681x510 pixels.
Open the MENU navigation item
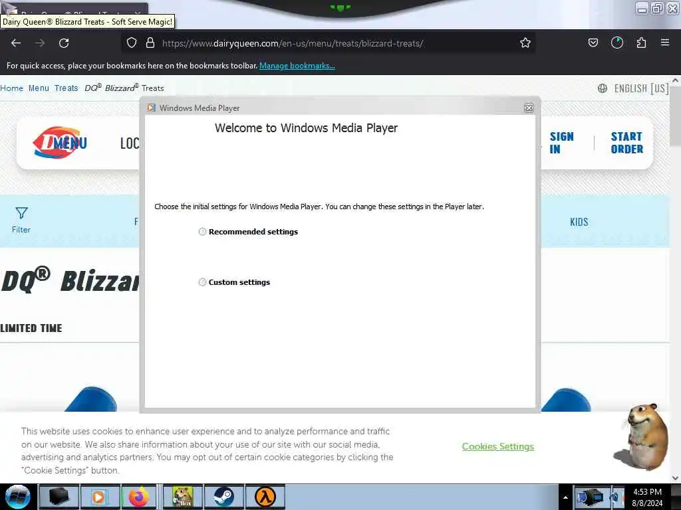pos(70,142)
